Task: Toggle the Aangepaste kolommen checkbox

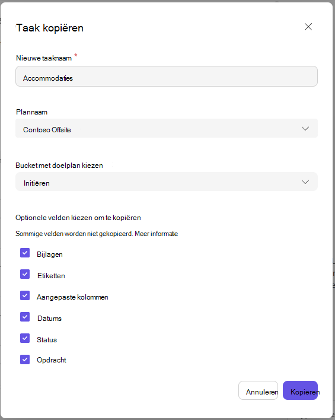Action: pyautogui.click(x=25, y=295)
